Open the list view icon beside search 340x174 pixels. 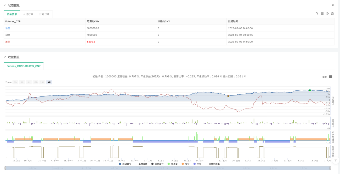322,14
